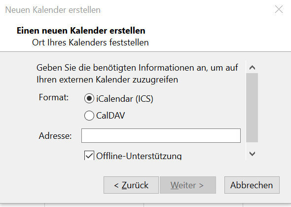Screen dimensions: 291x207
Task: Click the 'Offline-Unterstützung' label text
Action: pos(139,156)
